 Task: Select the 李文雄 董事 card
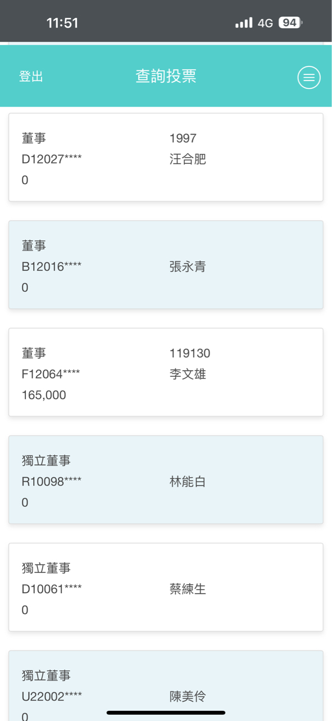pyautogui.click(x=166, y=372)
